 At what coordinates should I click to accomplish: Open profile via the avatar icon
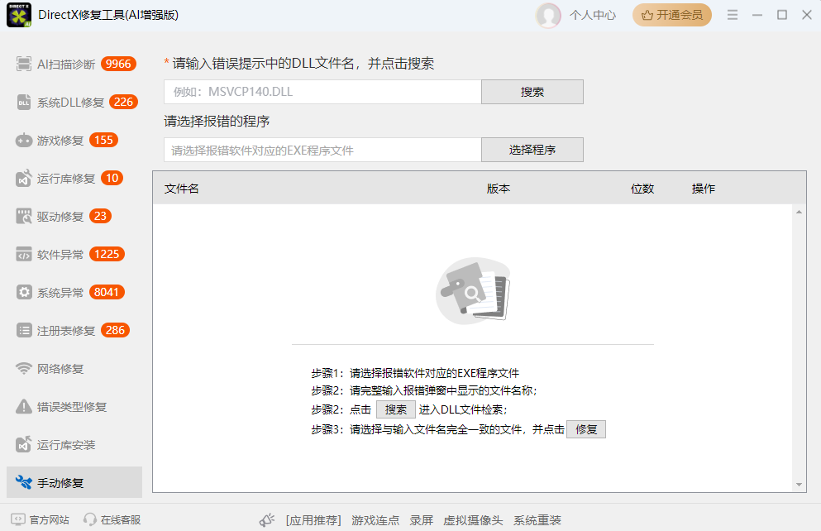(548, 15)
